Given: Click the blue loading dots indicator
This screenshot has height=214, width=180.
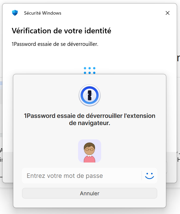Looking at the screenshot, I should coord(90,70).
